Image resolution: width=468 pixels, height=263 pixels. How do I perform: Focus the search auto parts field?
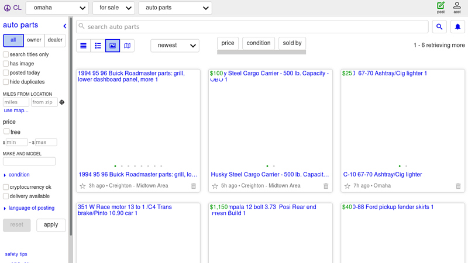pyautogui.click(x=252, y=27)
